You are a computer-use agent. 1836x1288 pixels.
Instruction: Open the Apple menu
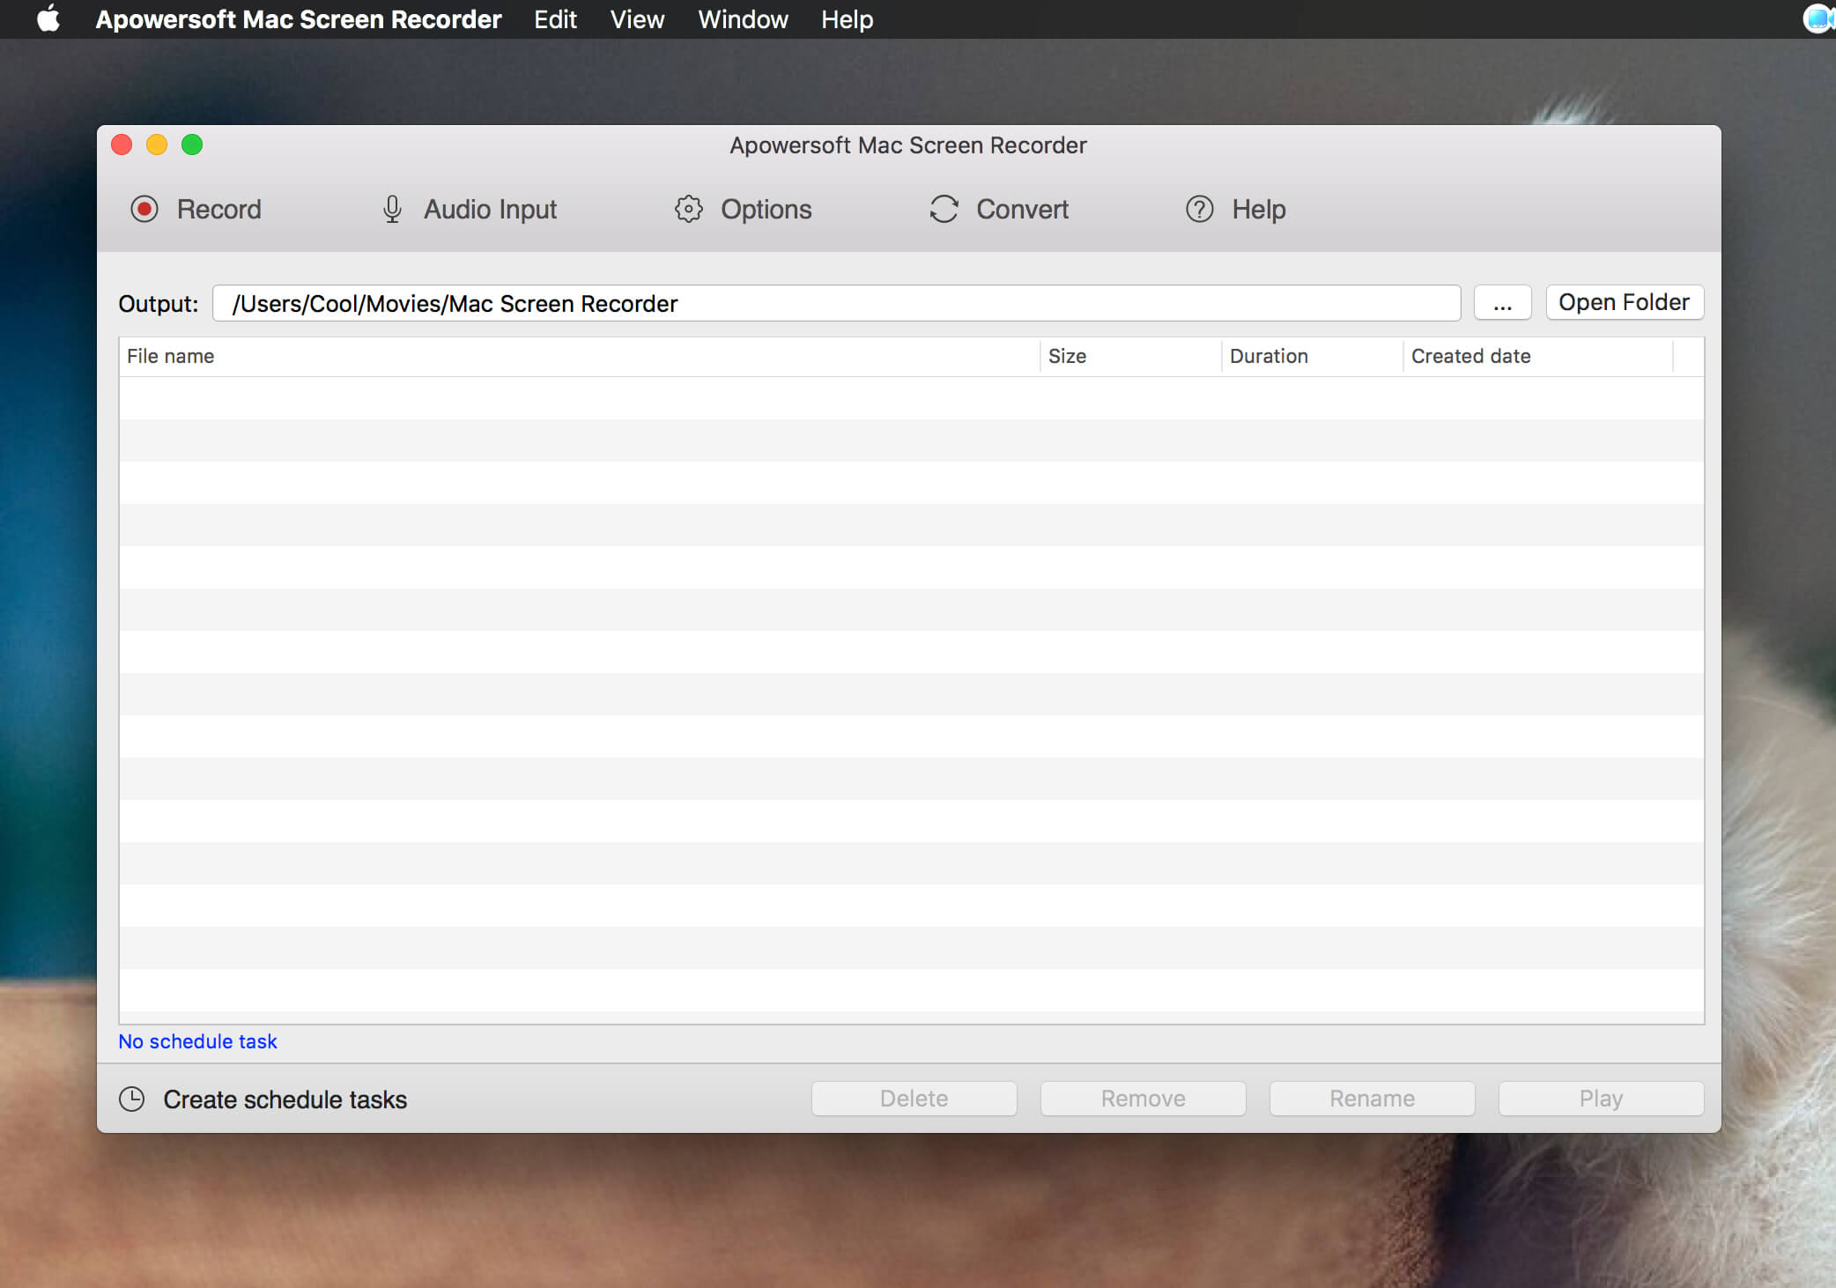pyautogui.click(x=48, y=19)
